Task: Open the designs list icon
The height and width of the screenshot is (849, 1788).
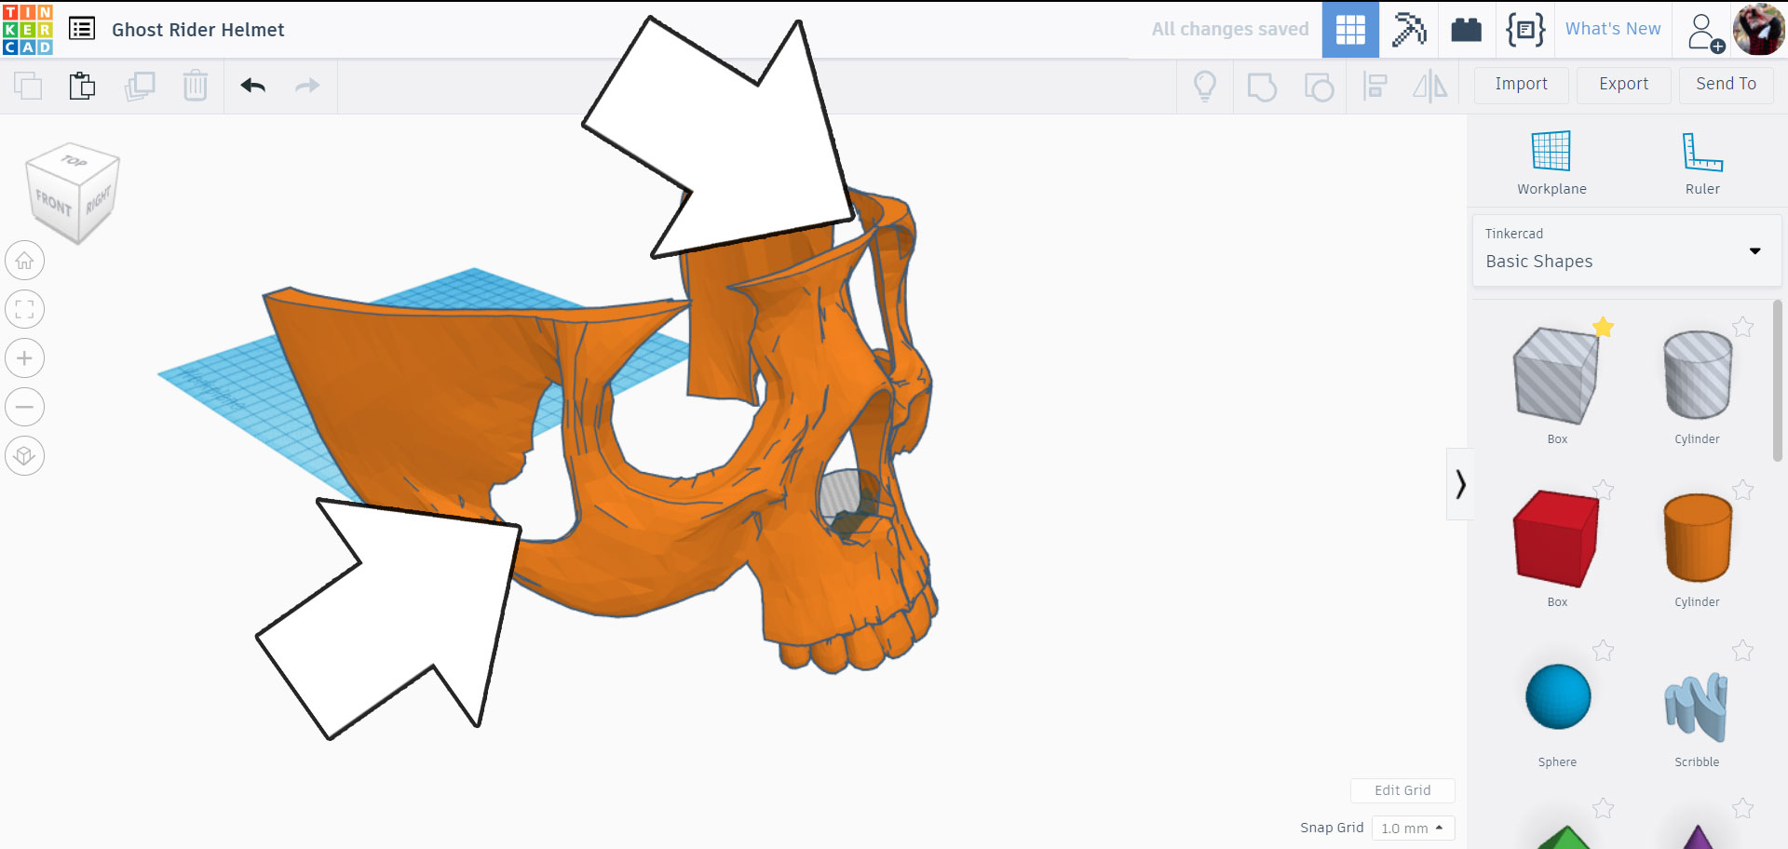Action: (82, 29)
